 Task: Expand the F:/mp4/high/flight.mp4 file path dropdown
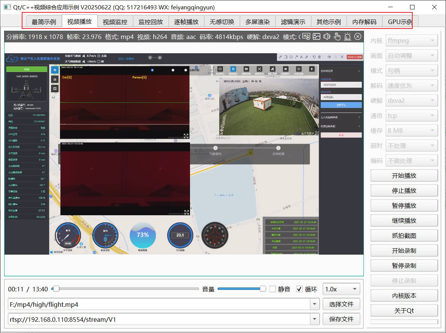click(315, 304)
